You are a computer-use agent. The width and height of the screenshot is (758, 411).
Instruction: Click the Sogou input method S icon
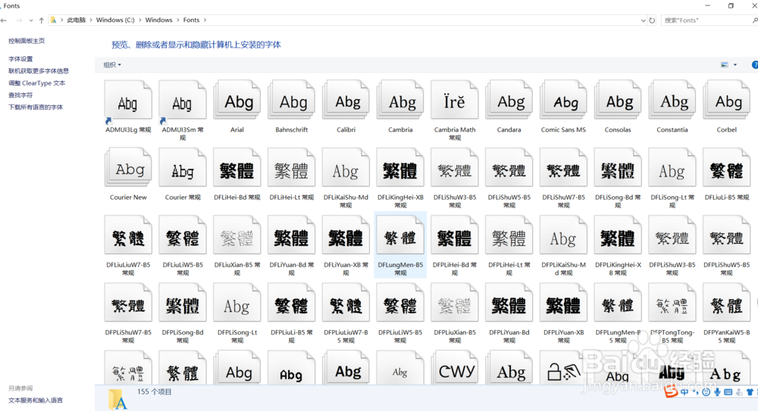click(671, 391)
